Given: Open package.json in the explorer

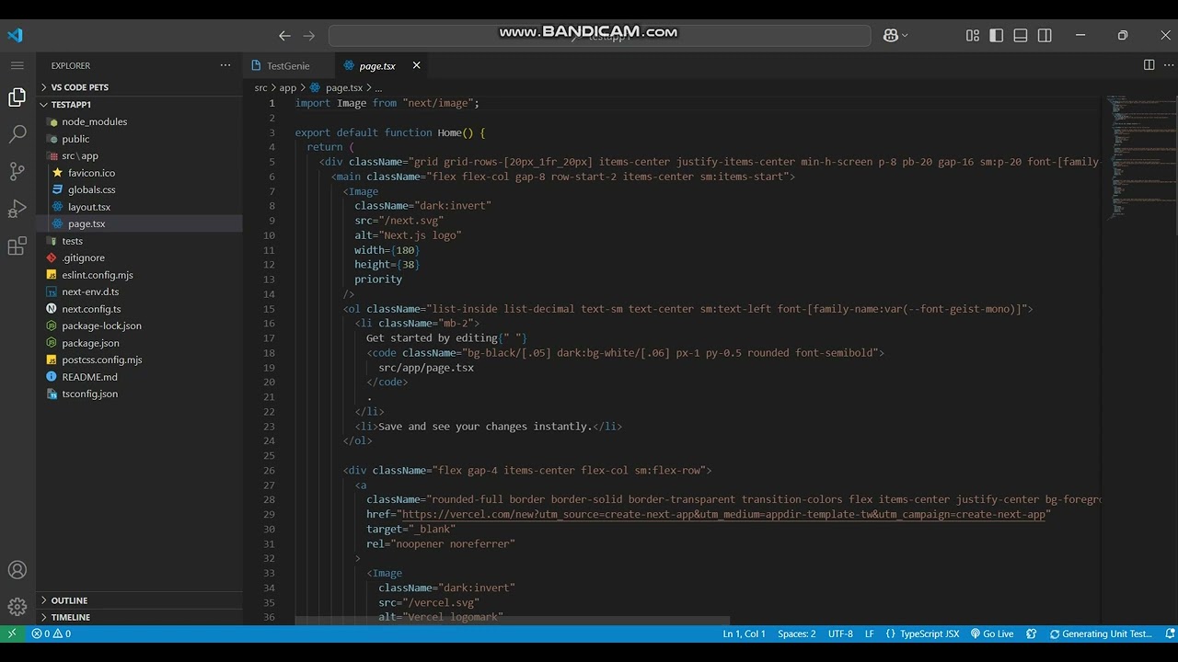Looking at the screenshot, I should pos(139,343).
